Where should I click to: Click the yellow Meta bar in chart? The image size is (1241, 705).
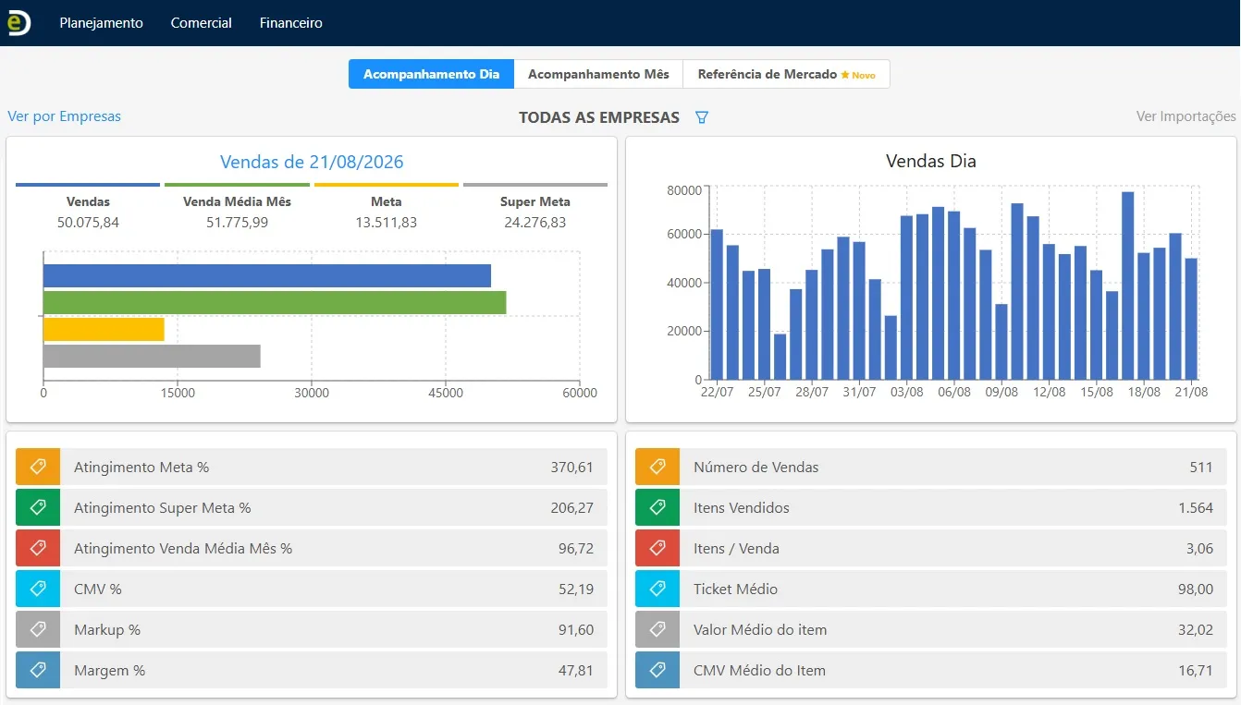click(x=104, y=329)
